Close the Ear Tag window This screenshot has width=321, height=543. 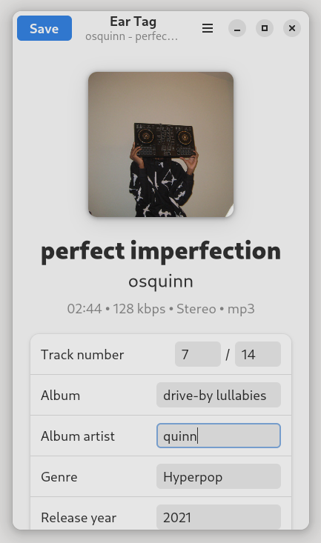(292, 28)
